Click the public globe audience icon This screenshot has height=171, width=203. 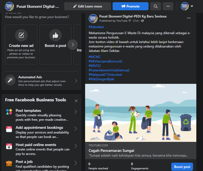142,21
